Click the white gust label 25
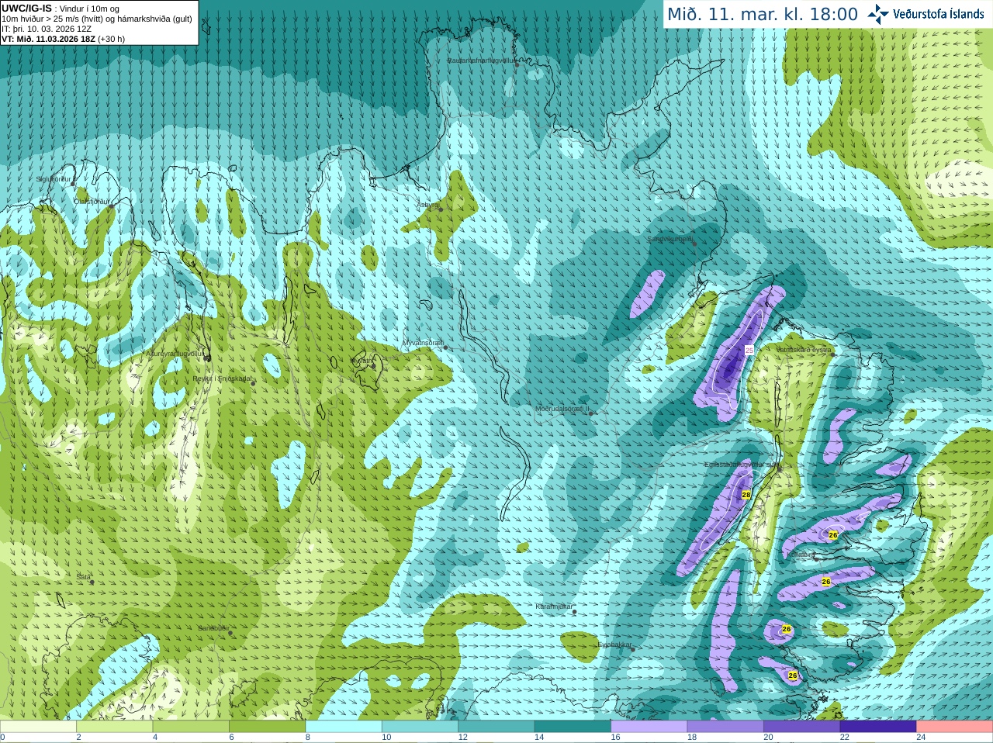 (x=749, y=351)
